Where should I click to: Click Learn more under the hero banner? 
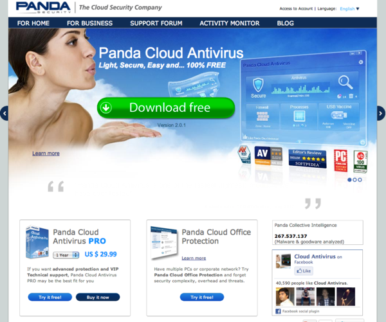(46, 154)
